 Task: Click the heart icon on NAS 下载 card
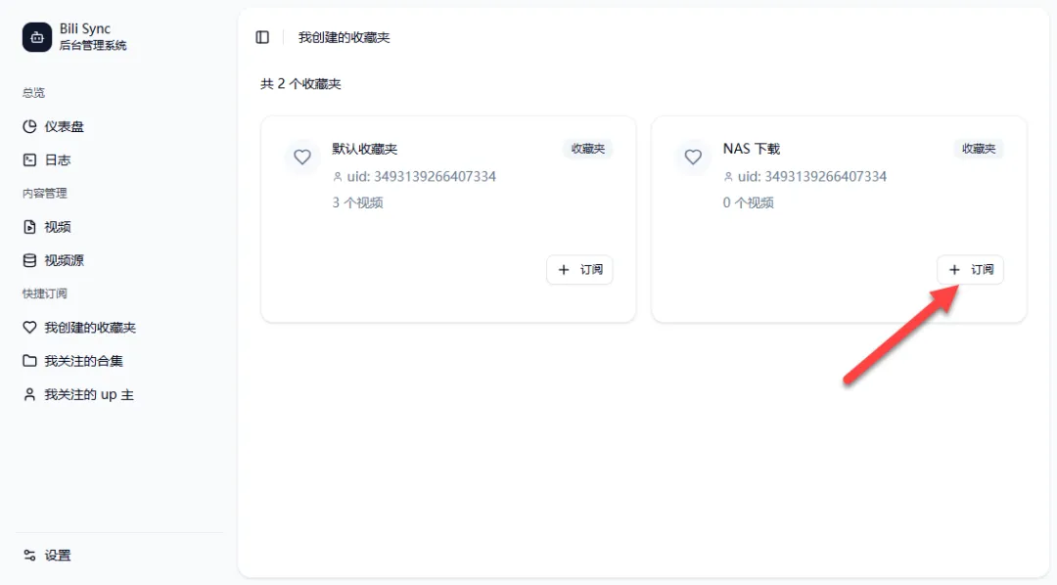[693, 157]
